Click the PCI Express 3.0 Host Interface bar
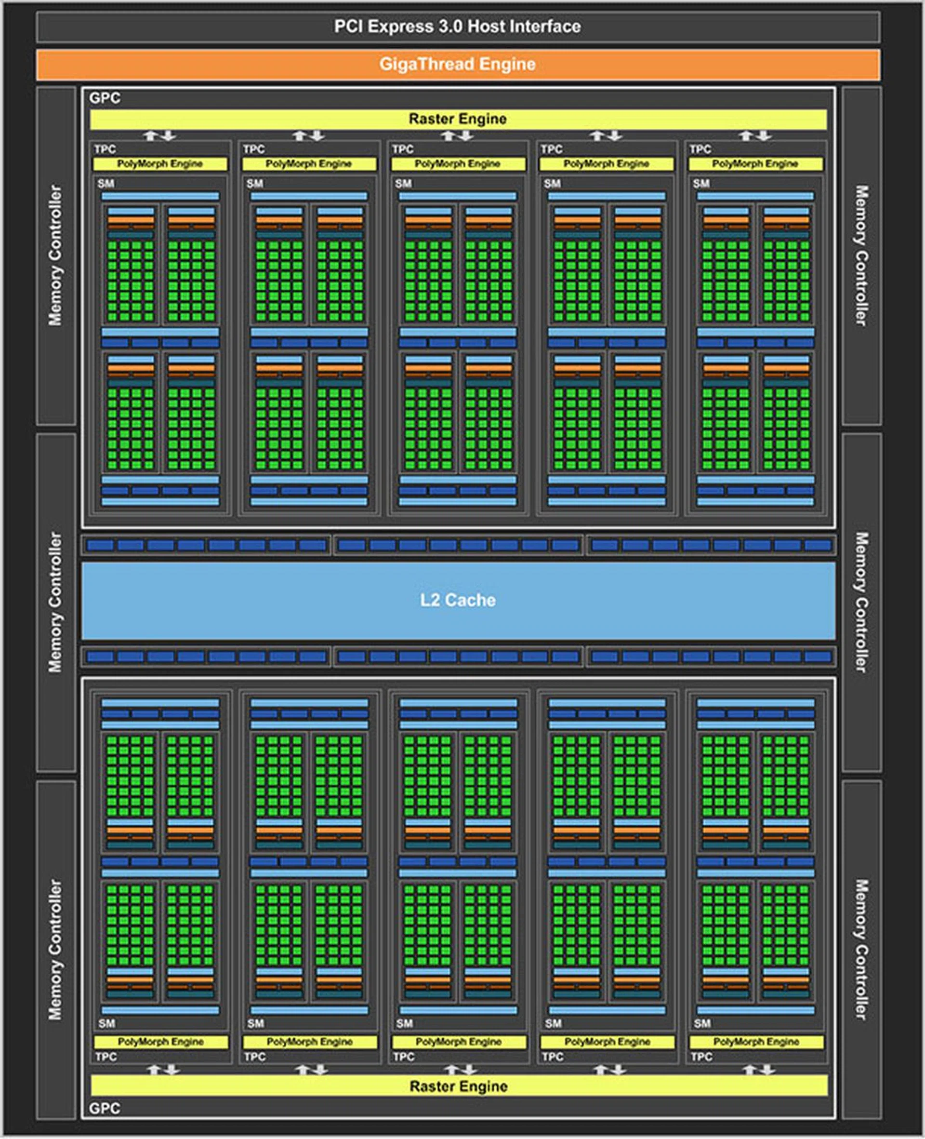This screenshot has width=925, height=1139. pos(457,27)
